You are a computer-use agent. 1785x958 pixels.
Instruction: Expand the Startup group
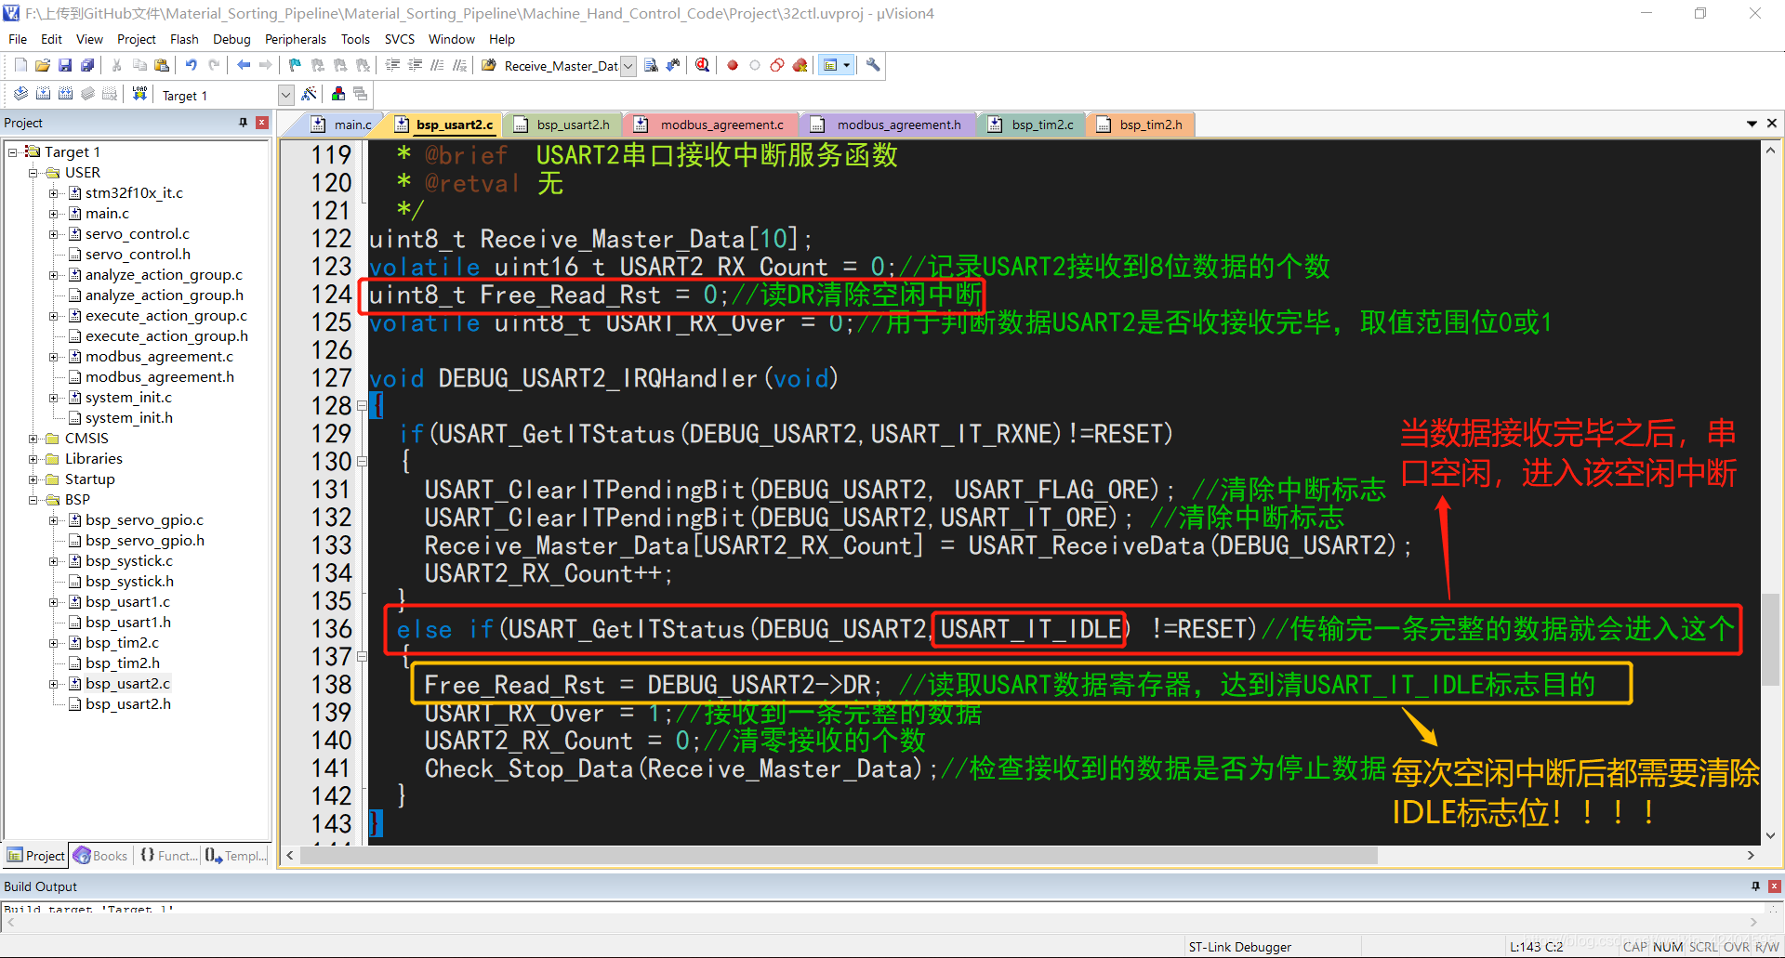pyautogui.click(x=33, y=479)
